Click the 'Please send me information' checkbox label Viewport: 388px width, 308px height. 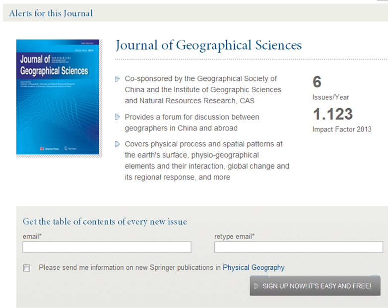pos(129,268)
